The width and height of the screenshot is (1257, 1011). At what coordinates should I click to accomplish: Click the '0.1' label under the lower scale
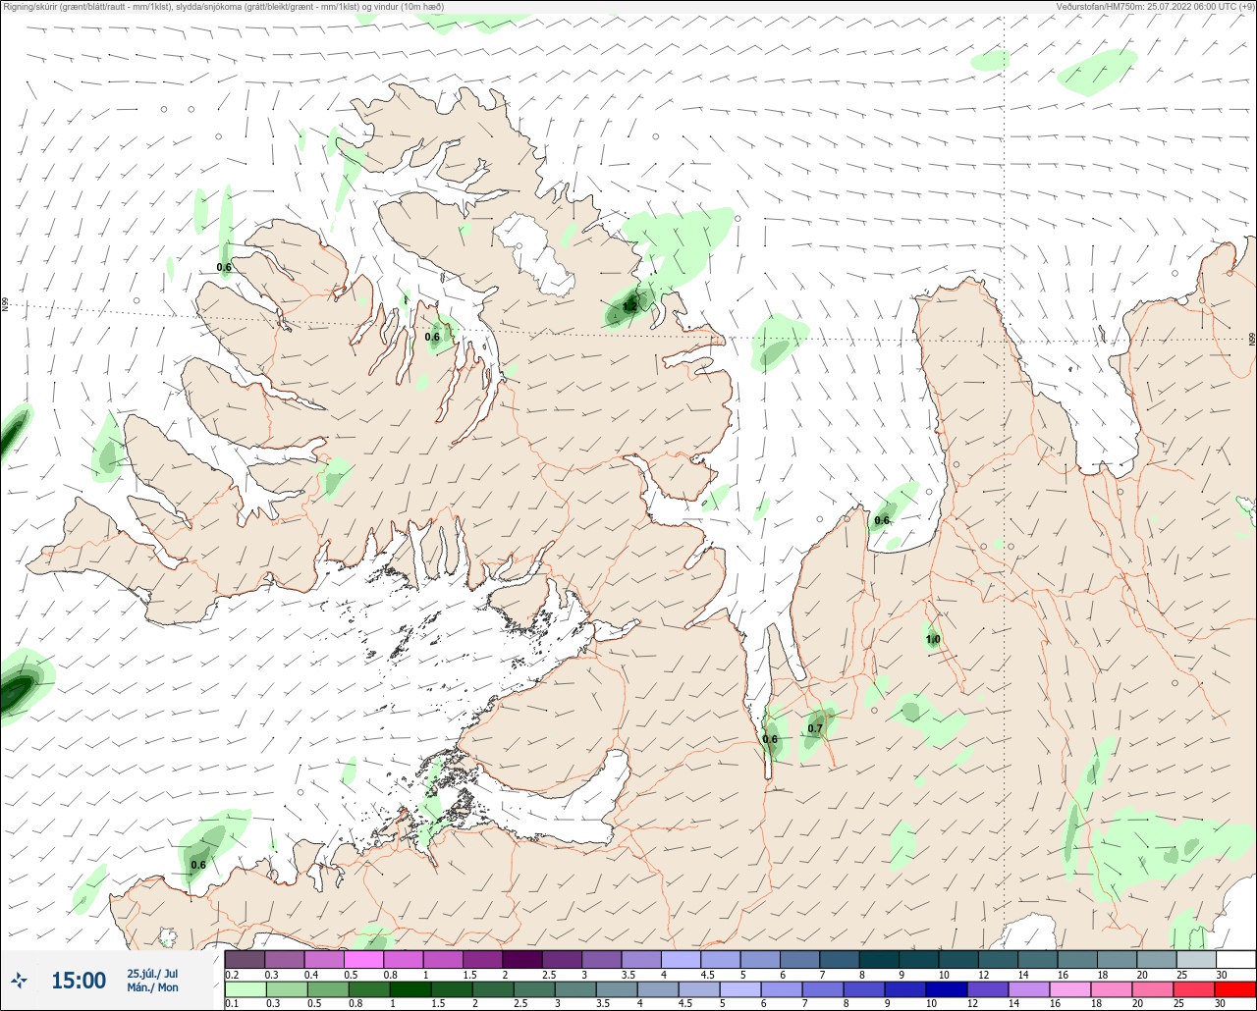pos(231,1003)
